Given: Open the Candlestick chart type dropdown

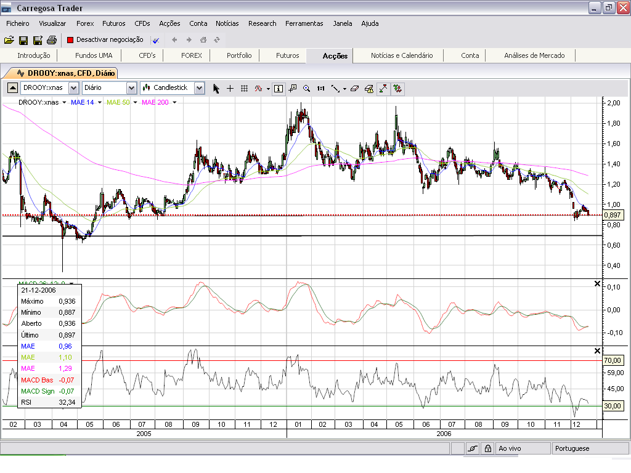Looking at the screenshot, I should (199, 88).
